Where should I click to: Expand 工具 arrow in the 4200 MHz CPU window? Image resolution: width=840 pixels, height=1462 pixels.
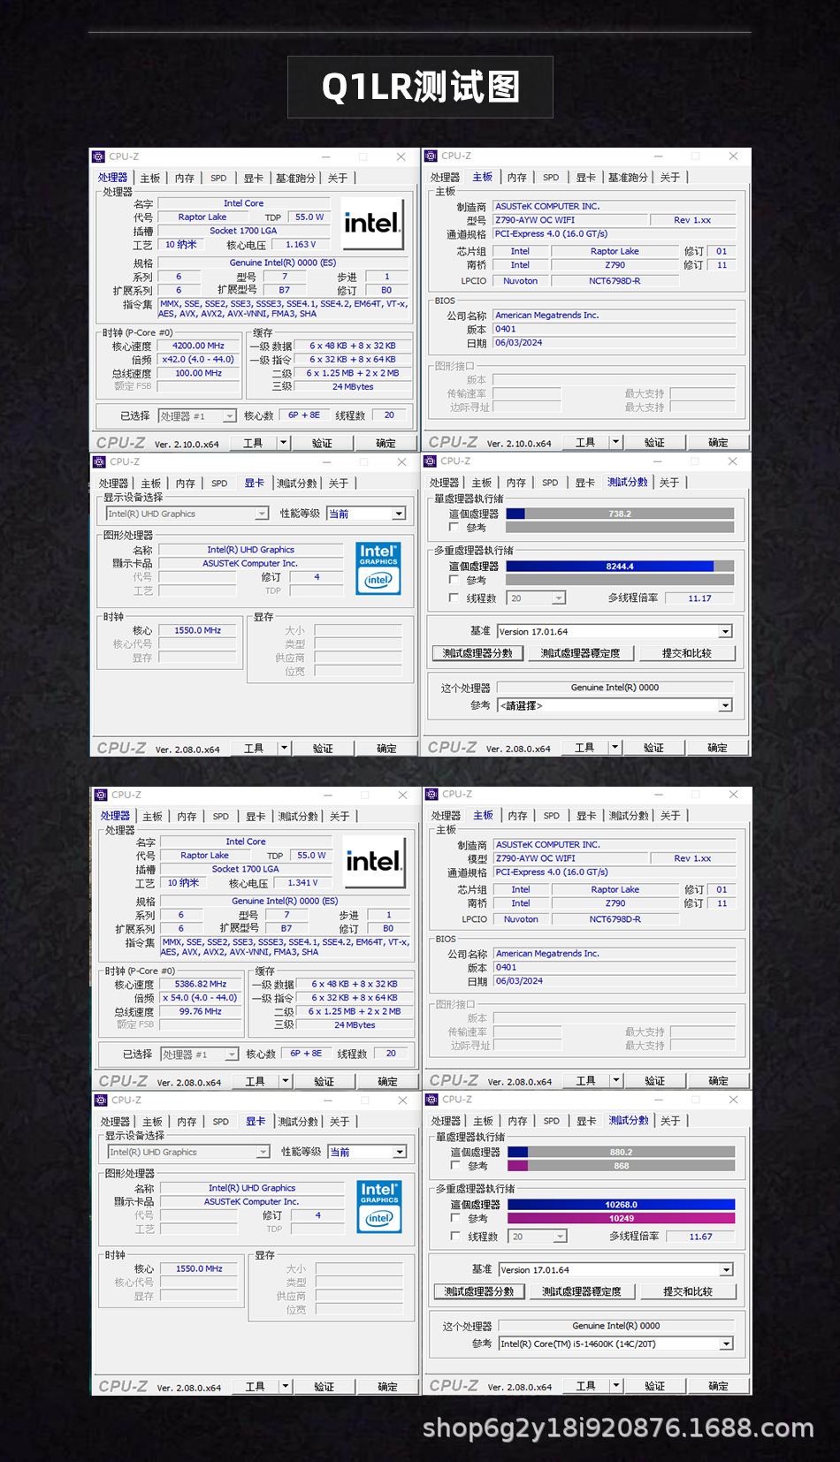pos(284,443)
